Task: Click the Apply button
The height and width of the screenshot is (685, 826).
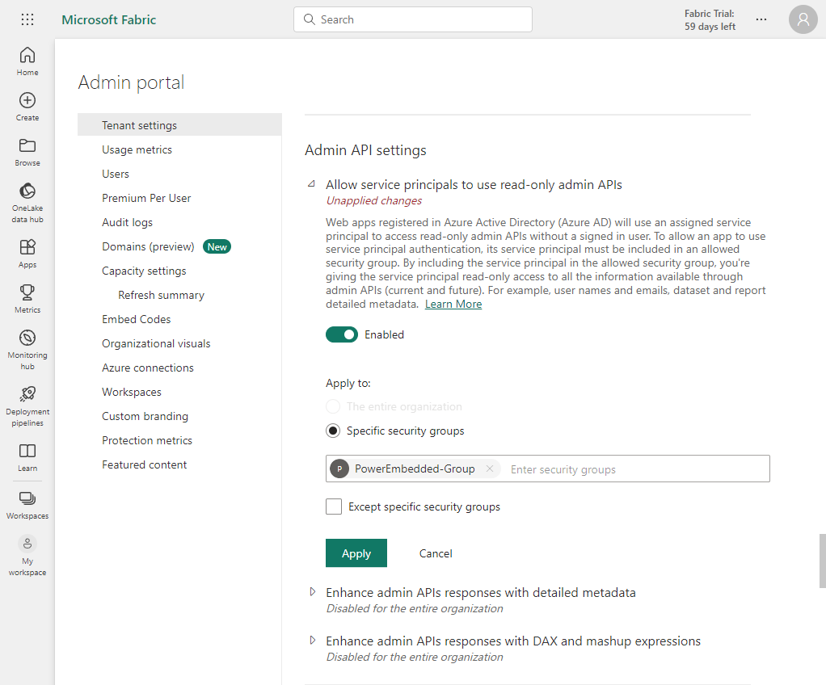Action: click(x=356, y=553)
